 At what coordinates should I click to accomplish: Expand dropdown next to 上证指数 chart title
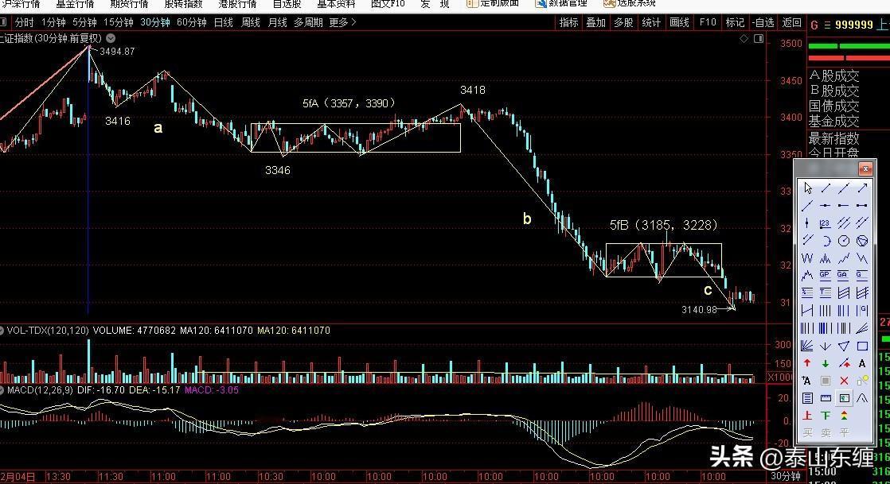(111, 38)
